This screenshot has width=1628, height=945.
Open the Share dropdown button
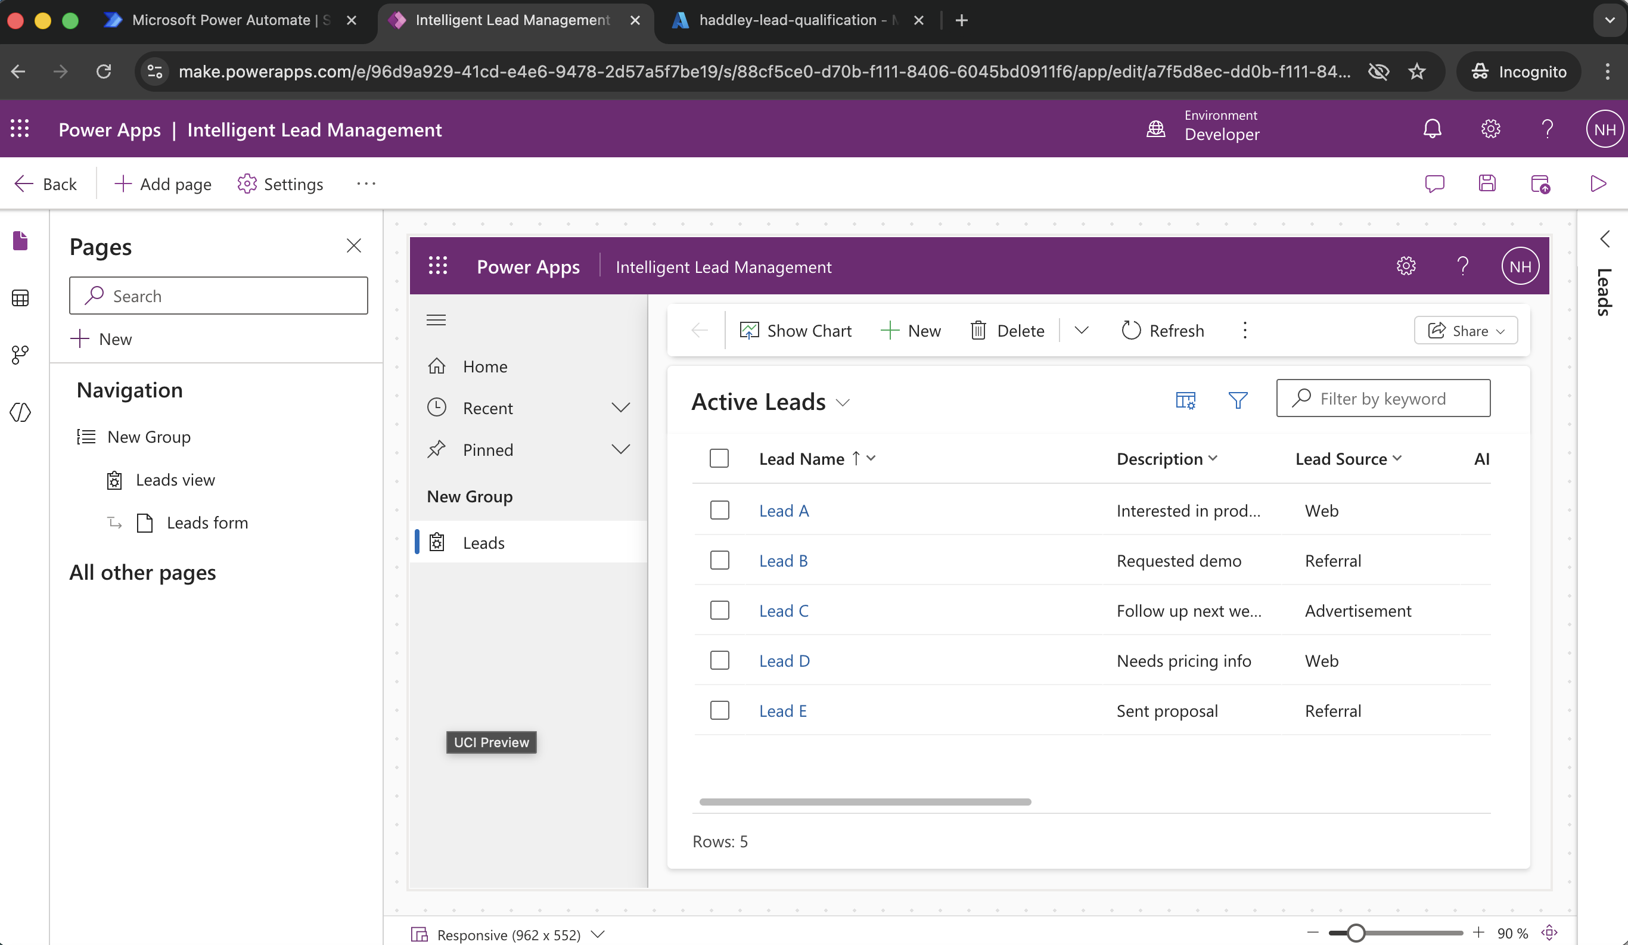pos(1465,331)
